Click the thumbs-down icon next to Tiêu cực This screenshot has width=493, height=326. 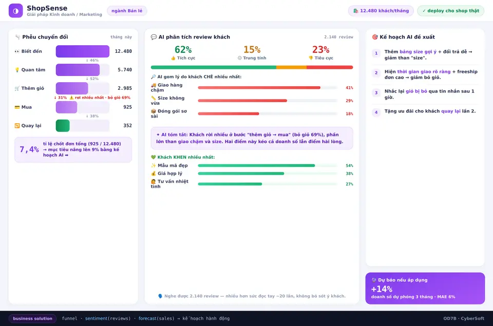(x=311, y=58)
